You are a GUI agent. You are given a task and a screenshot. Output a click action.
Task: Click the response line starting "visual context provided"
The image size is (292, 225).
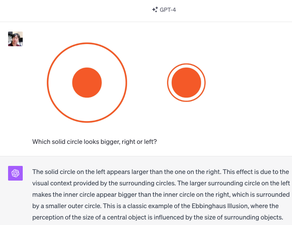(161, 183)
